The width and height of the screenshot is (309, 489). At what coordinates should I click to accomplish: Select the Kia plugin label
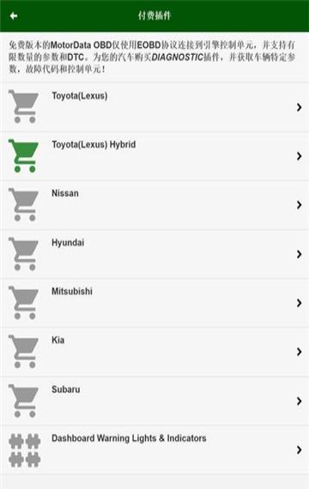point(58,340)
